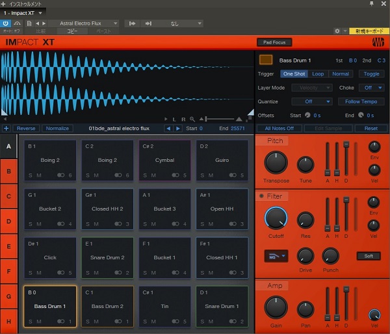The image size is (390, 334).
Task: Open the preset file page icon
Action: (29, 23)
